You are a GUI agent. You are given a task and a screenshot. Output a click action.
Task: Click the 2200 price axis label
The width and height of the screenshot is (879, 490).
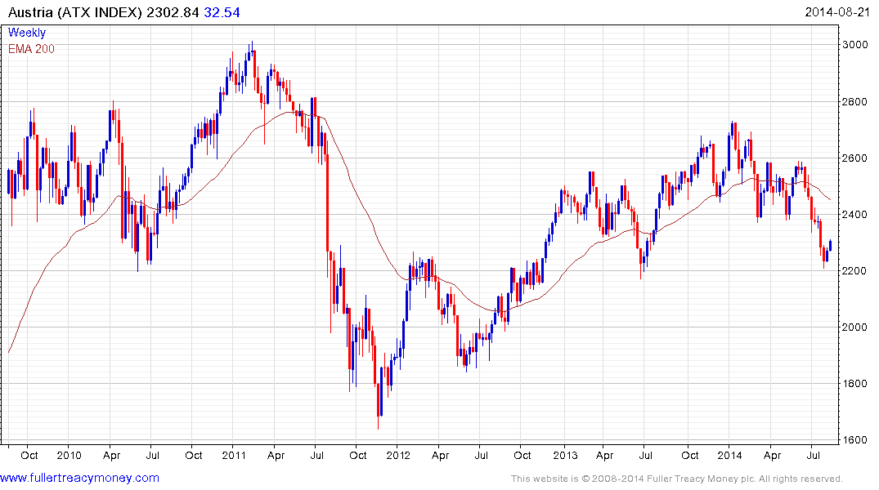click(855, 270)
